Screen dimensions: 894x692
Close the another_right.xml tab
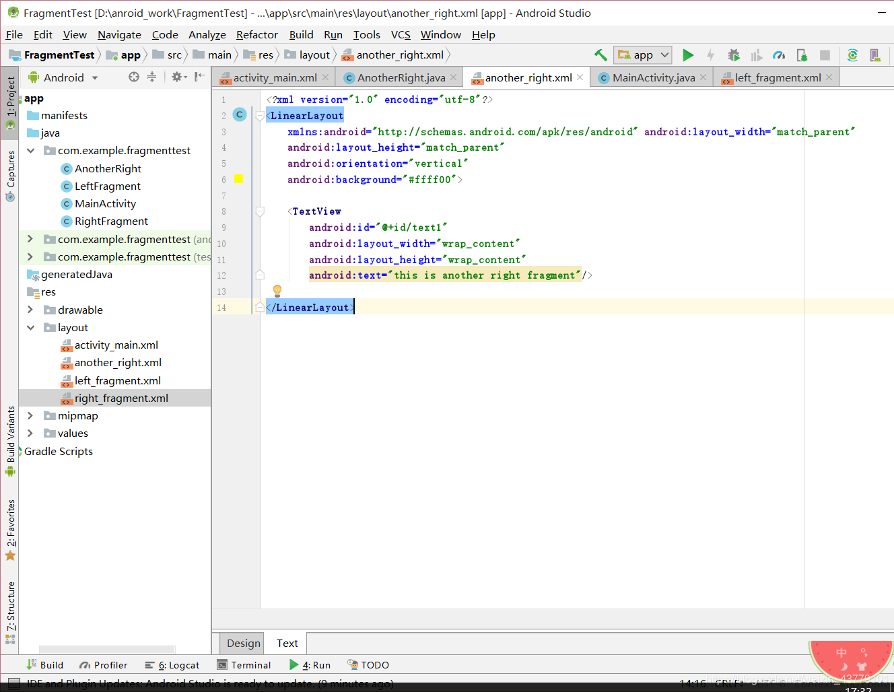[580, 77]
